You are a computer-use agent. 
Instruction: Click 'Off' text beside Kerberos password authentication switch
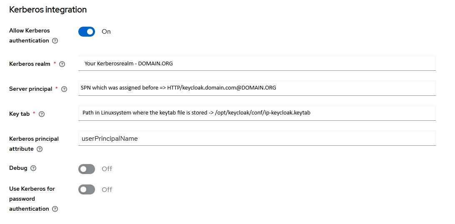pyautogui.click(x=107, y=190)
